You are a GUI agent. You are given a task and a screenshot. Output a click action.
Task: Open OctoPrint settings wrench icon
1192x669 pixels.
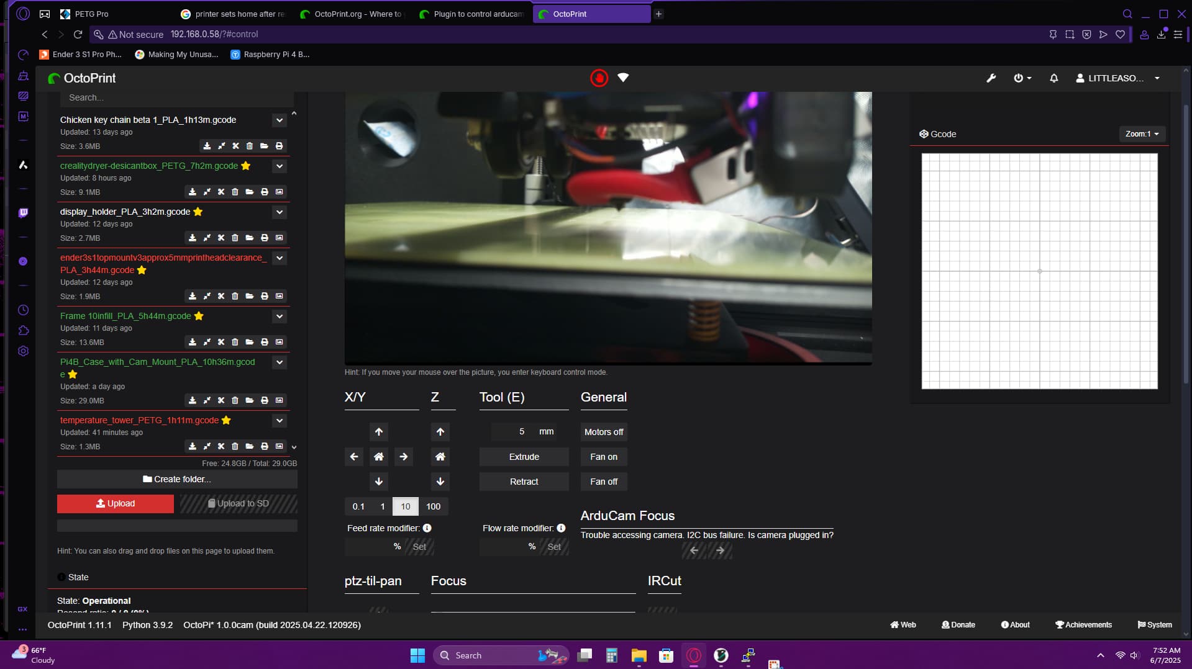pos(991,78)
